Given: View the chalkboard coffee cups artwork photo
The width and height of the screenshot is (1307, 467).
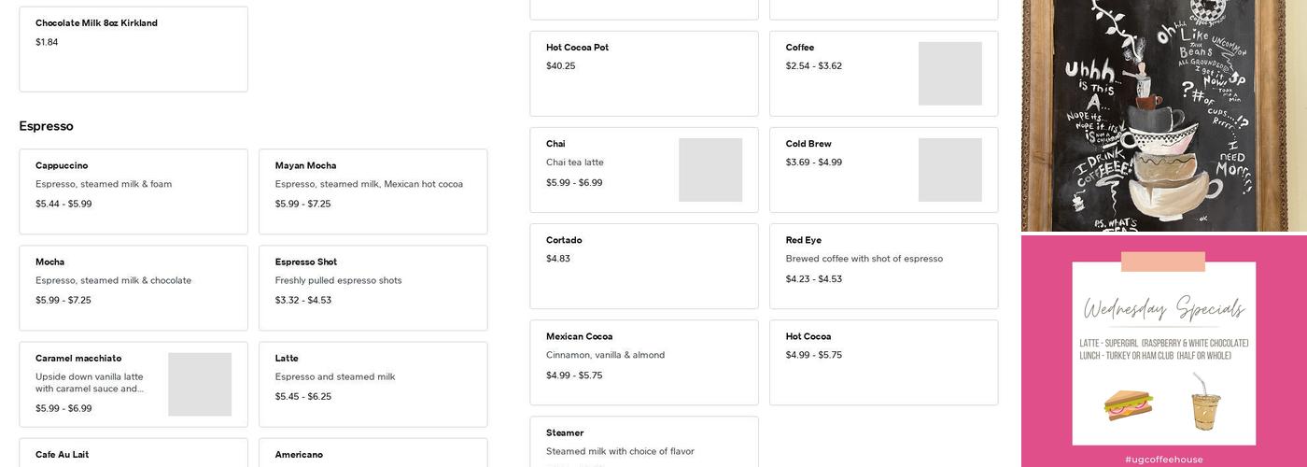Looking at the screenshot, I should click(x=1163, y=115).
